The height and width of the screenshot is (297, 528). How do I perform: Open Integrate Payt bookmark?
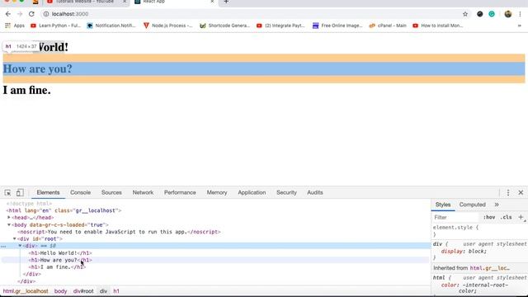[280, 26]
